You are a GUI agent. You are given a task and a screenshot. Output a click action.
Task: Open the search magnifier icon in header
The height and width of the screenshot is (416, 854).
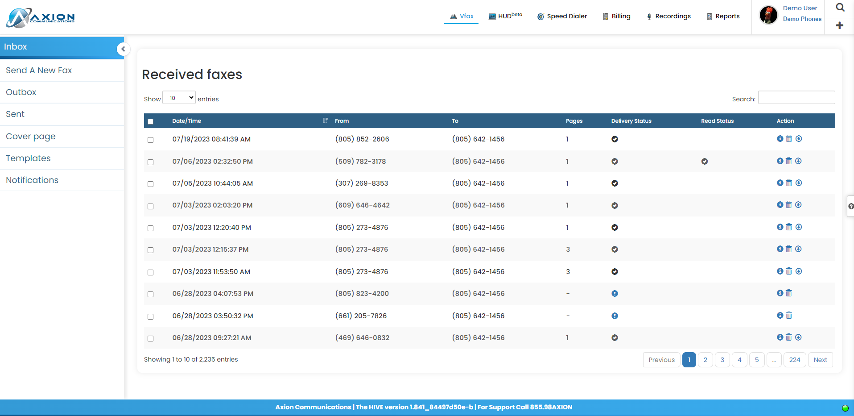[840, 8]
